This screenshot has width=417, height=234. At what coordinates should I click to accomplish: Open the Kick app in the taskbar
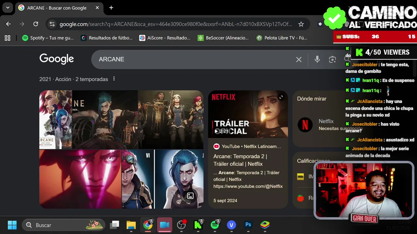pyautogui.click(x=198, y=225)
